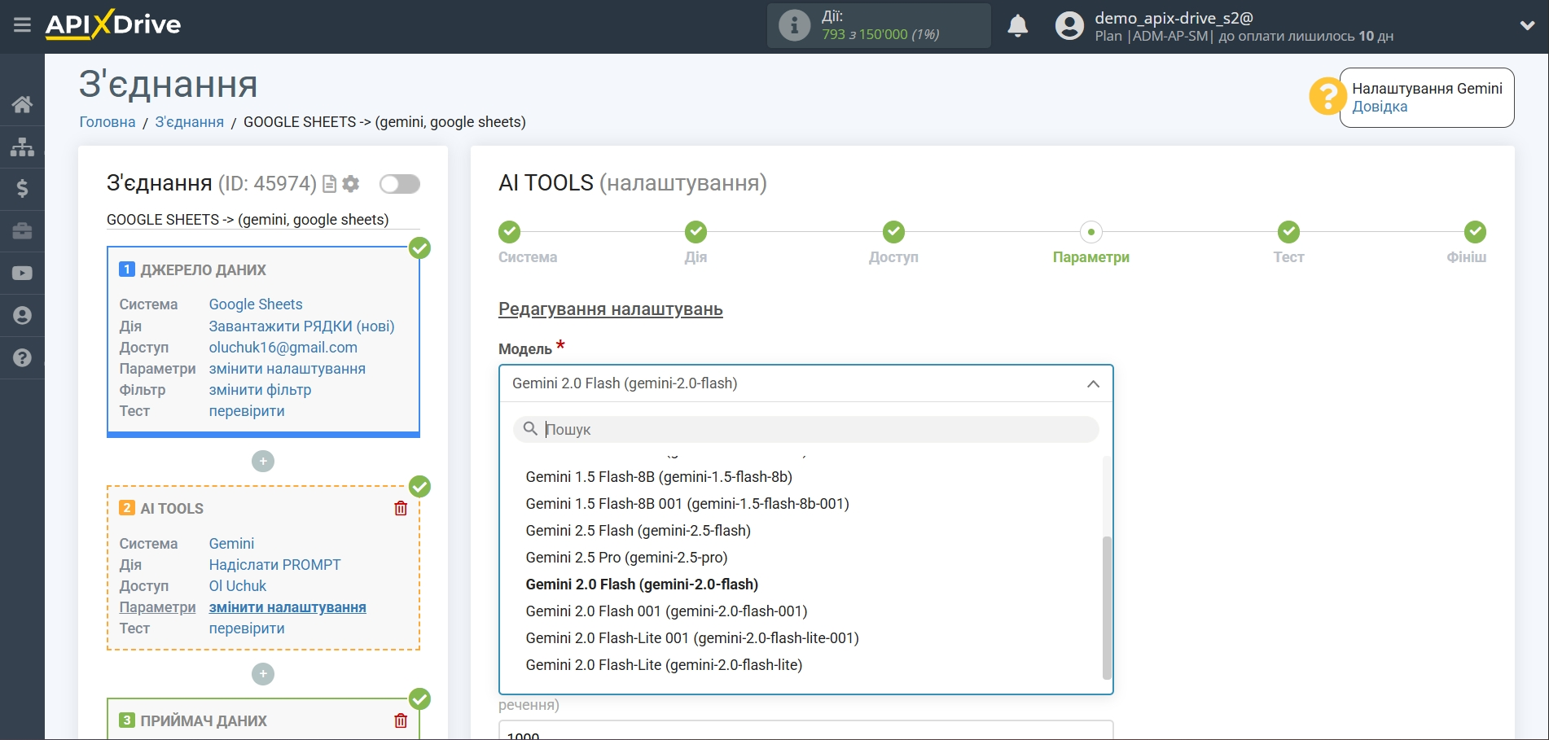Open the YouTube video sidebar icon
The image size is (1549, 740).
tap(22, 274)
